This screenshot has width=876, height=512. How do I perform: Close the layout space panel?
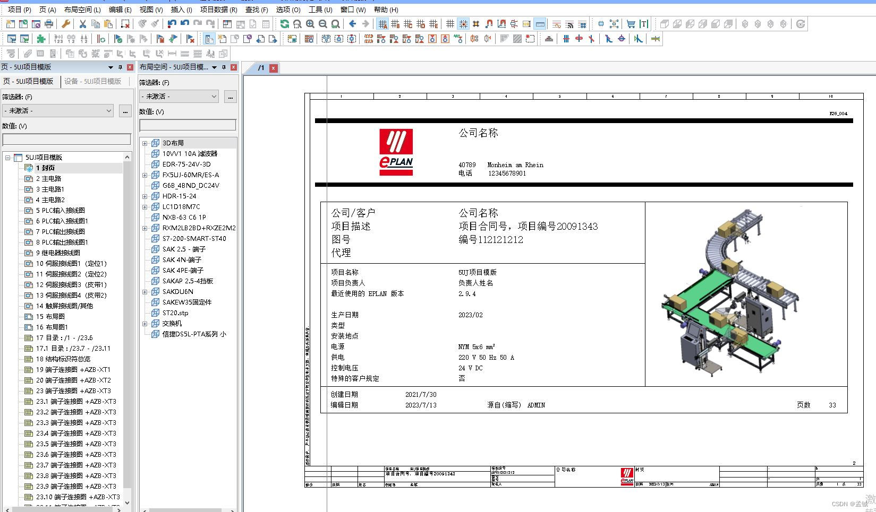tap(233, 67)
